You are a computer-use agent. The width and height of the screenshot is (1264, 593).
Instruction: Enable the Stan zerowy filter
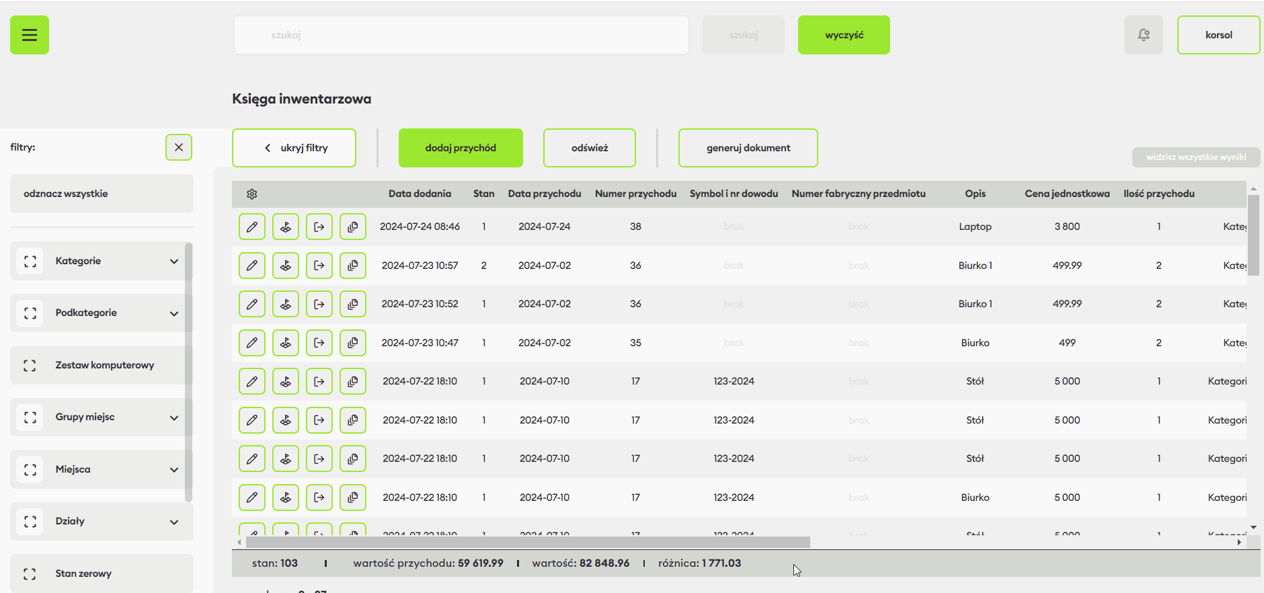30,574
